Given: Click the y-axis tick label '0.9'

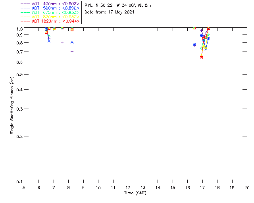Looking at the screenshot, I should point(19,35).
